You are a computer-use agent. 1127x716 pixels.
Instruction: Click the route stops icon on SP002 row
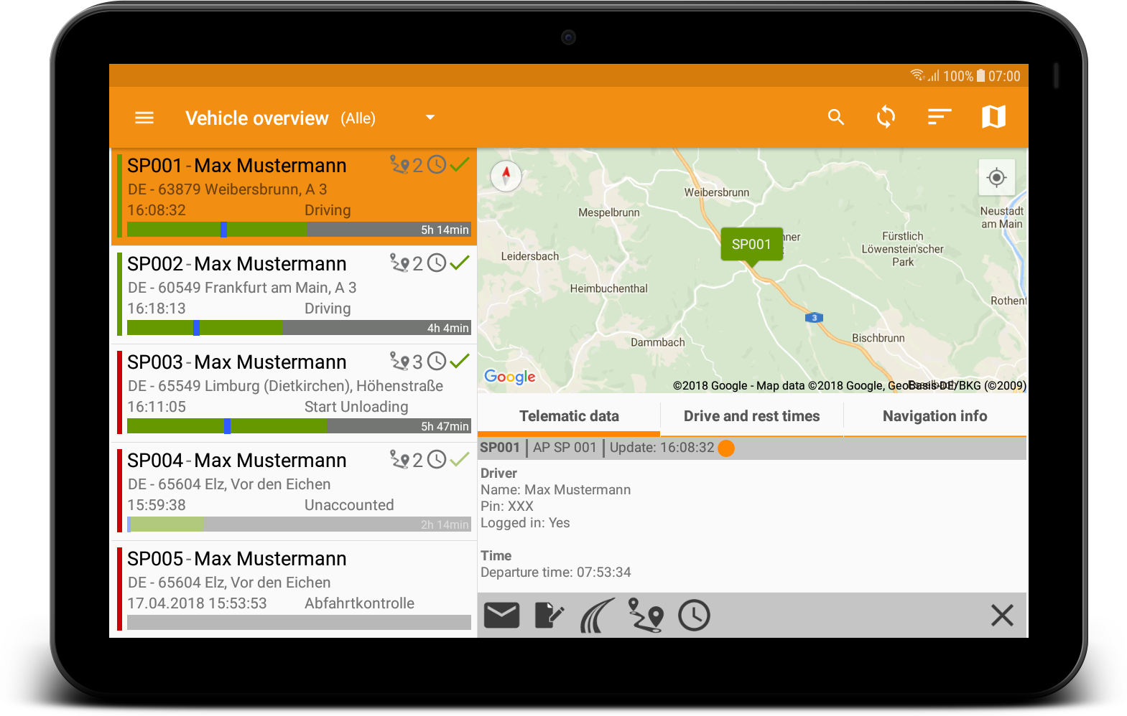click(400, 263)
